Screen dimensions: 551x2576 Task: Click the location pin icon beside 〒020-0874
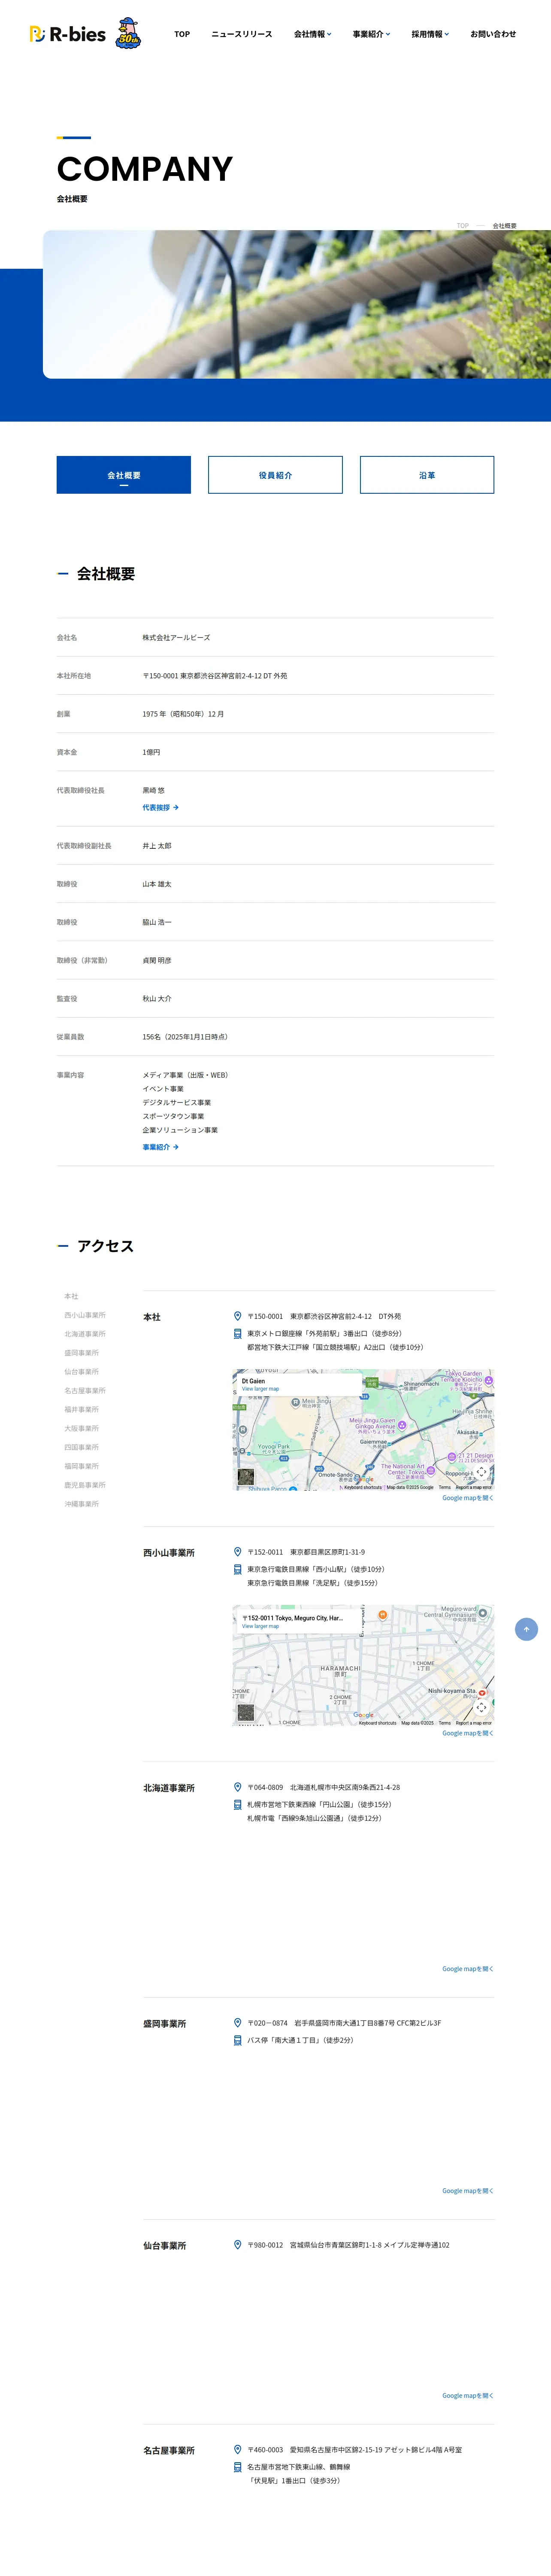pyautogui.click(x=238, y=2023)
